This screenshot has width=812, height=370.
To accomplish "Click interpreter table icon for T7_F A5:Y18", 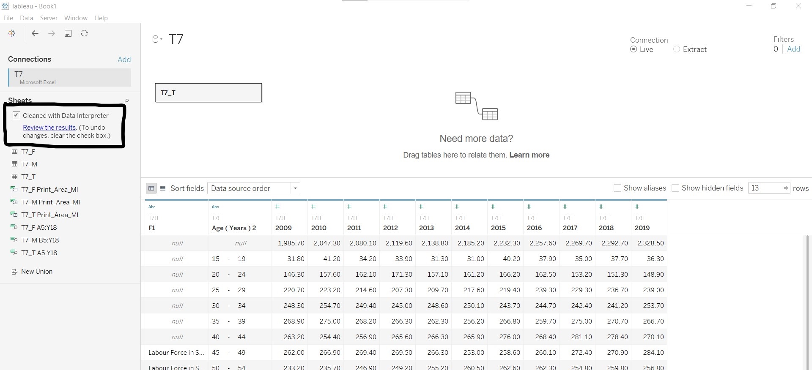I will click(14, 227).
